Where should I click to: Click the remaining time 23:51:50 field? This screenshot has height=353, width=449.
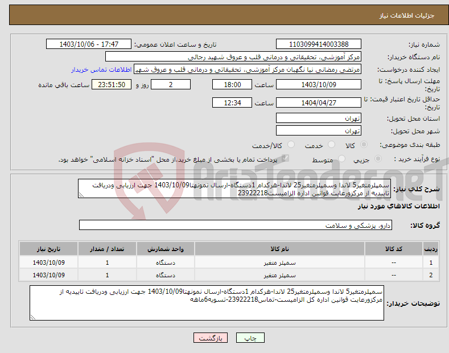[112, 84]
